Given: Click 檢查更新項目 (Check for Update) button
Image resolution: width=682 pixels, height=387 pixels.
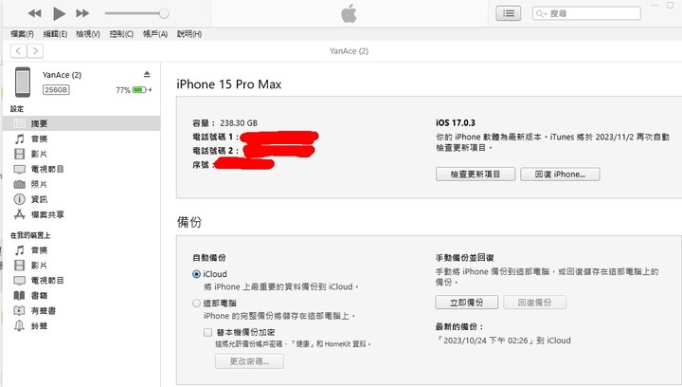Looking at the screenshot, I should [476, 175].
